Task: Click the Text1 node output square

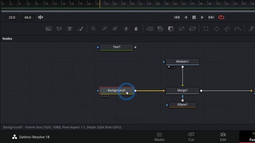Action: tap(135, 47)
